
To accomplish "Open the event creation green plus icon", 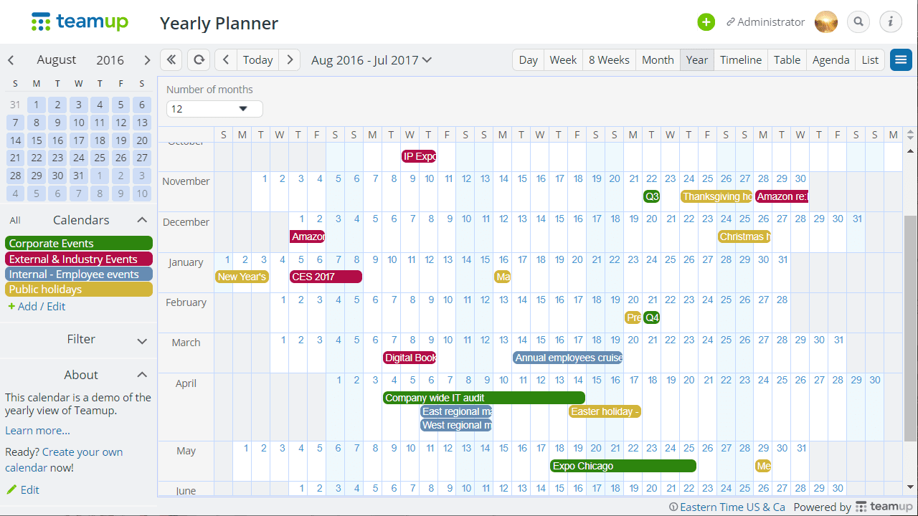I will click(x=706, y=21).
